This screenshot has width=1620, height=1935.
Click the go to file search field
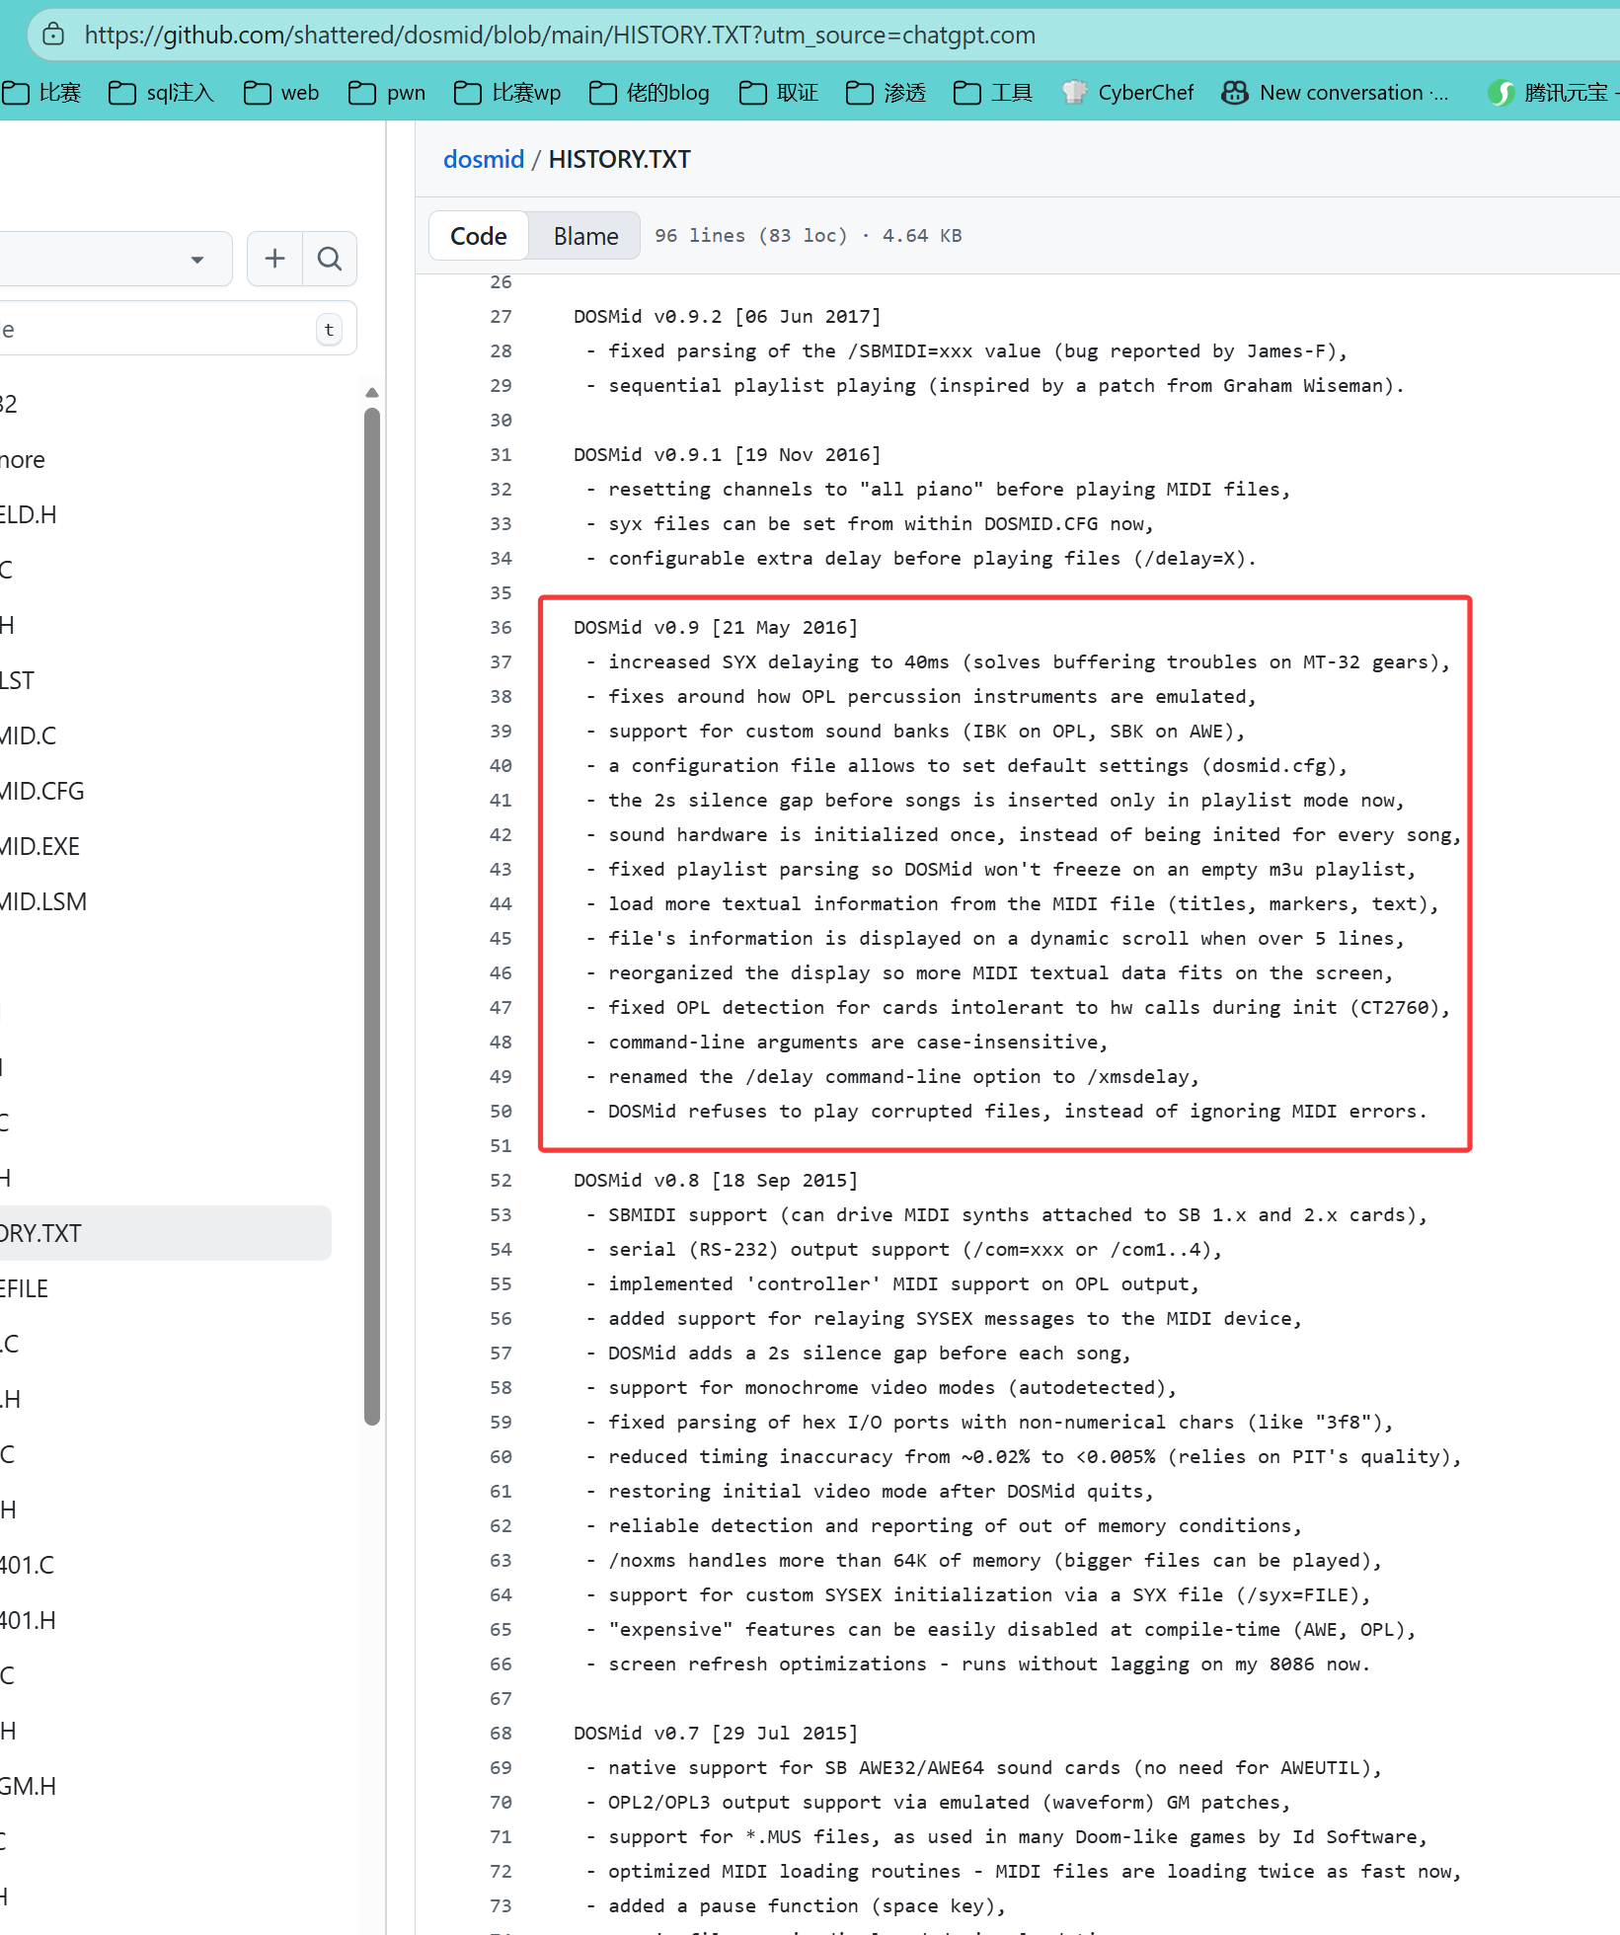[x=178, y=329]
